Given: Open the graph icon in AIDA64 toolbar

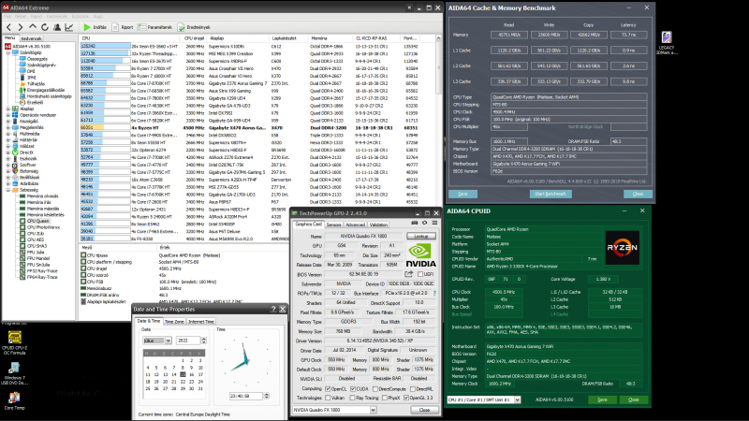Looking at the screenshot, I should pyautogui.click(x=68, y=27).
